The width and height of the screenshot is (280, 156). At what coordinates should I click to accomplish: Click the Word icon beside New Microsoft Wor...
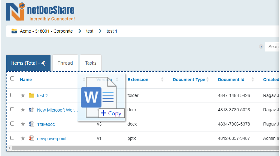tap(31, 110)
